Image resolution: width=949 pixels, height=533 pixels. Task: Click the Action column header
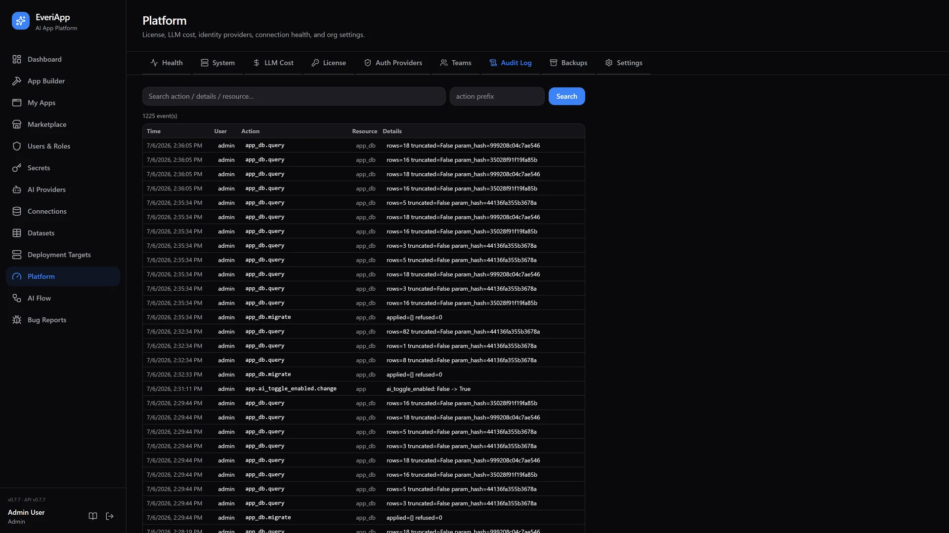click(250, 131)
